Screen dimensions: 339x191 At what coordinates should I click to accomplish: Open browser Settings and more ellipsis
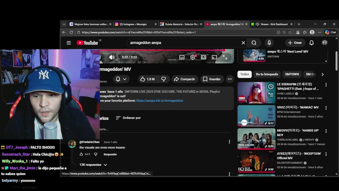319,32
